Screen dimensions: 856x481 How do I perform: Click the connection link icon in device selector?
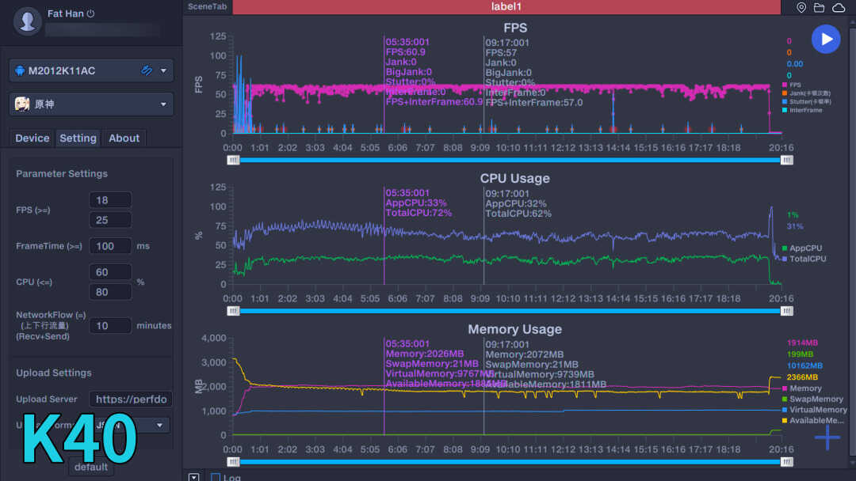147,70
